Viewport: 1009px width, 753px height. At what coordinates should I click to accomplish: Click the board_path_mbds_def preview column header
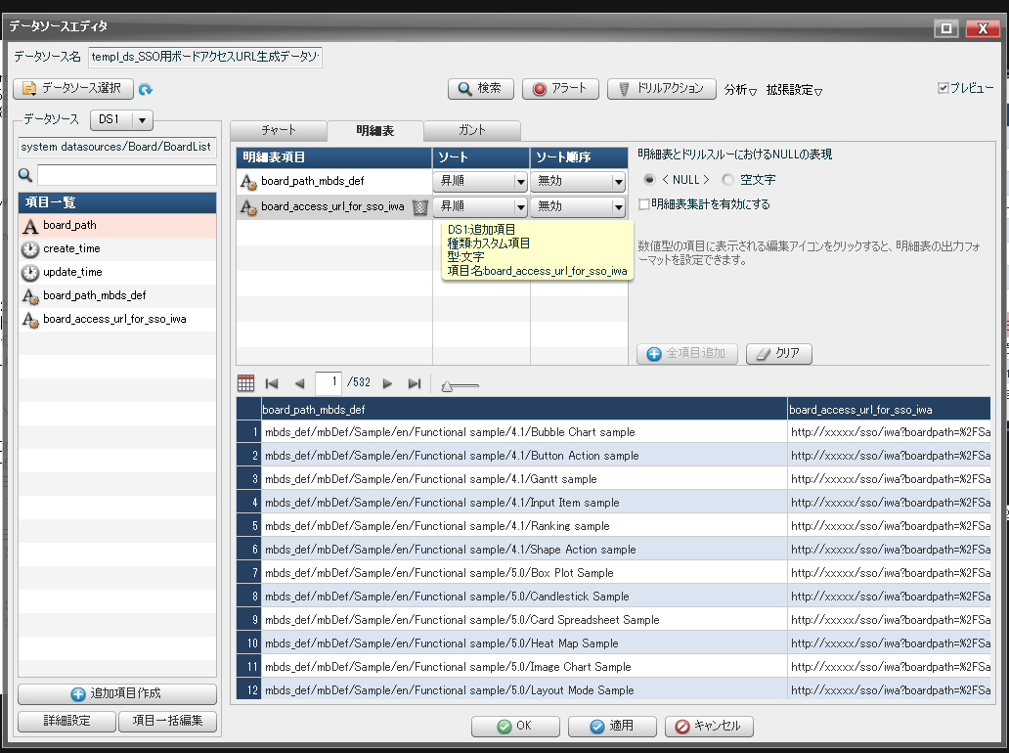pyautogui.click(x=524, y=410)
